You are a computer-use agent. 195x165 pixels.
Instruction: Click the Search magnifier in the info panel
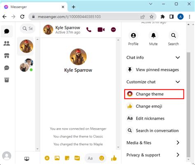click(173, 36)
